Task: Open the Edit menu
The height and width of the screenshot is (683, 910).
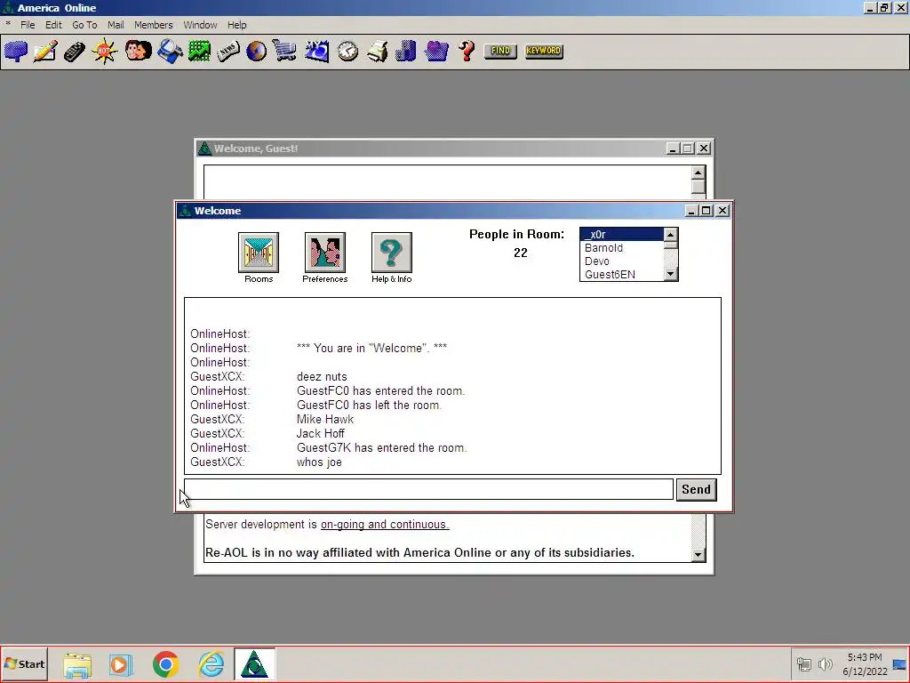Action: (53, 25)
